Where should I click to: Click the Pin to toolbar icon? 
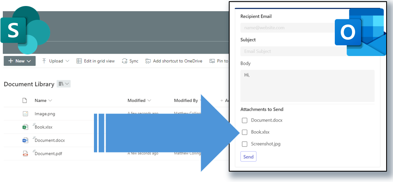212,61
